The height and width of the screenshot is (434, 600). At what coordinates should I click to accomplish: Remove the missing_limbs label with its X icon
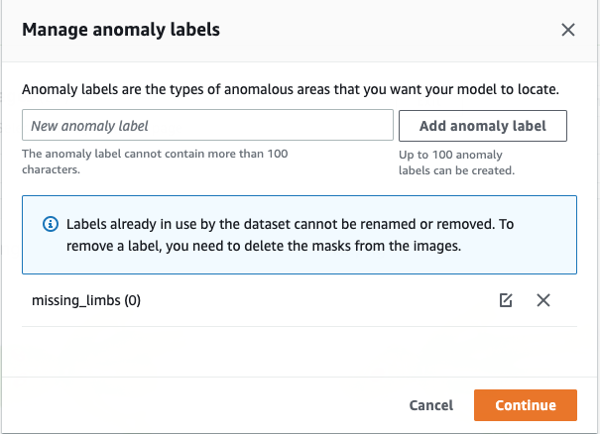click(x=542, y=300)
